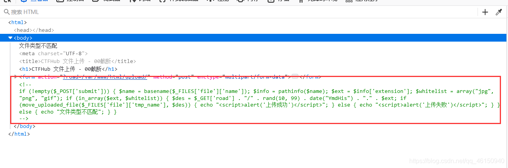The image size is (508, 168).
Task: Pick a color with the eyedropper icon
Action: point(499,12)
